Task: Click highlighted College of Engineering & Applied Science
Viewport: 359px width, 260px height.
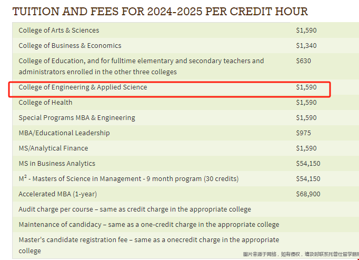Action: point(83,87)
